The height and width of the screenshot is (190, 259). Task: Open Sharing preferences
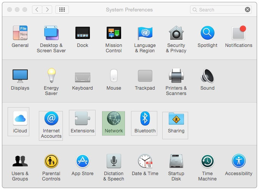[x=176, y=126]
